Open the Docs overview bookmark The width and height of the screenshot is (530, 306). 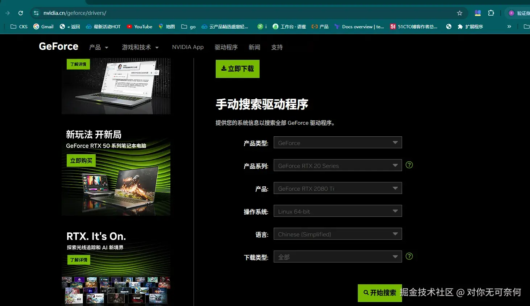pos(359,26)
